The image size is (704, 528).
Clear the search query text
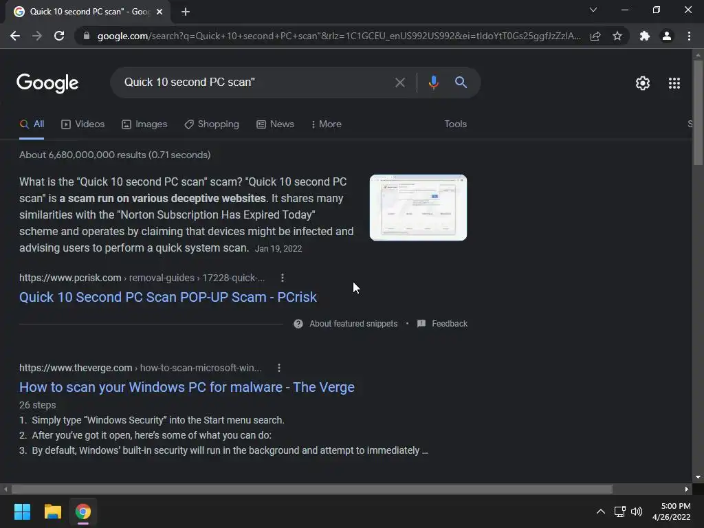tap(399, 82)
